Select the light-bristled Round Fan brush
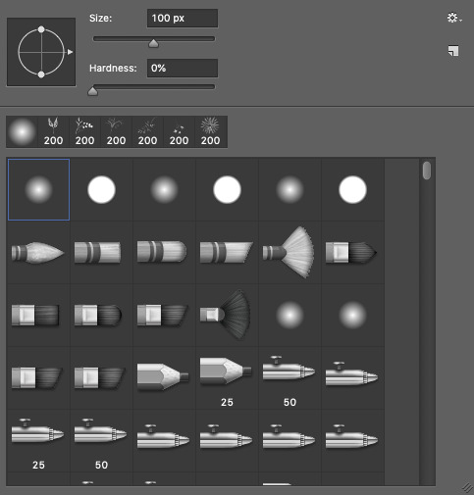 [290, 252]
